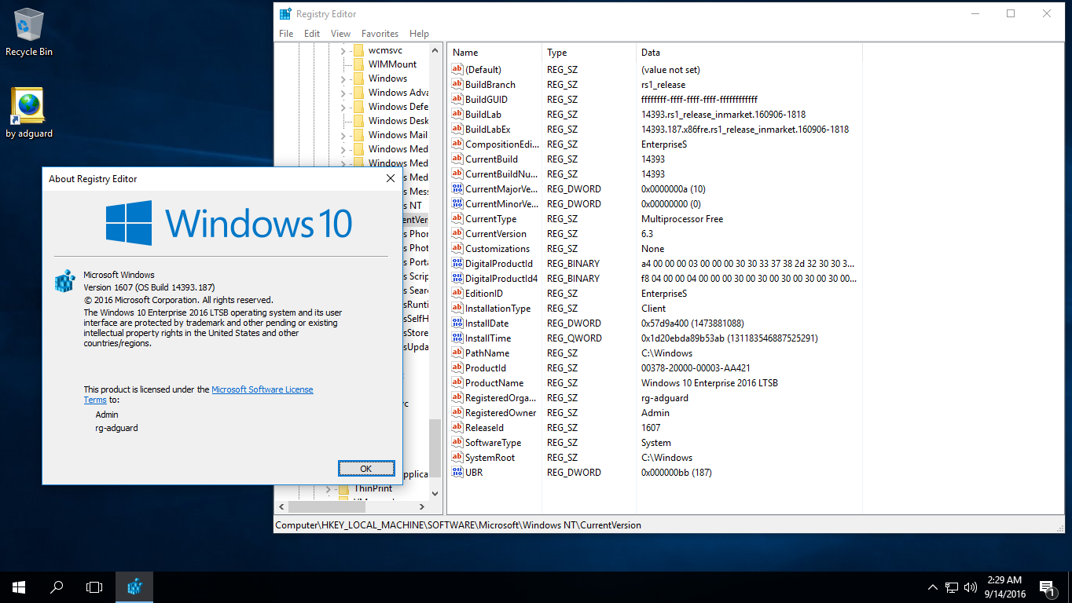Click the Windows Desk key folder icon
This screenshot has width=1072, height=603.
tap(358, 121)
